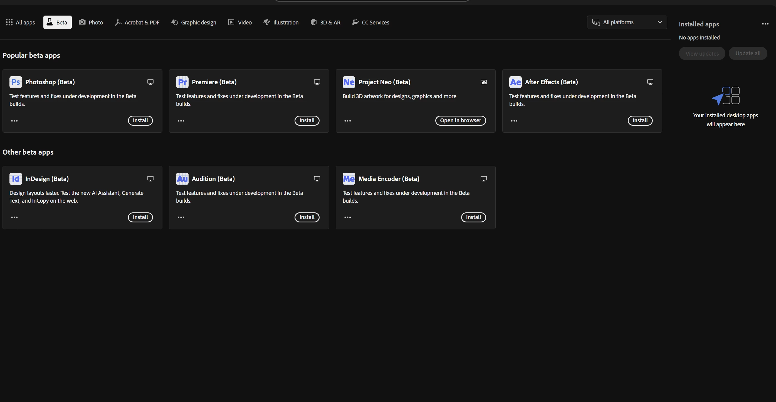Screen dimensions: 776x402
Task: Click desktop platform icon on Premiere (Beta) card
Action: (317, 82)
